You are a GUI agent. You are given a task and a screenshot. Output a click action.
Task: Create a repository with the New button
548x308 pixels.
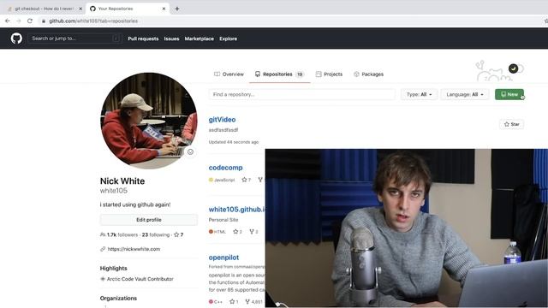coord(509,94)
